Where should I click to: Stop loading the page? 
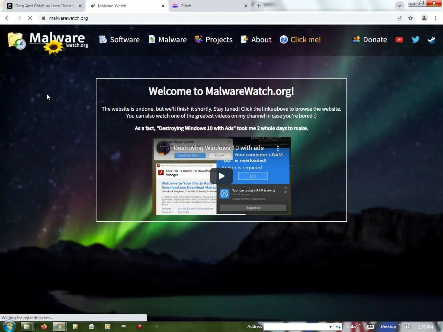click(x=30, y=18)
